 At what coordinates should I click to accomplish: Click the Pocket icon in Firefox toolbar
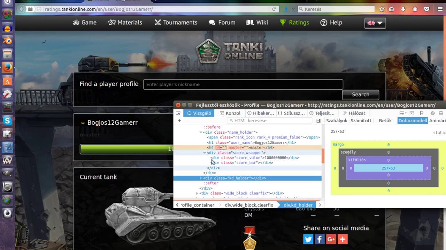(x=427, y=9)
